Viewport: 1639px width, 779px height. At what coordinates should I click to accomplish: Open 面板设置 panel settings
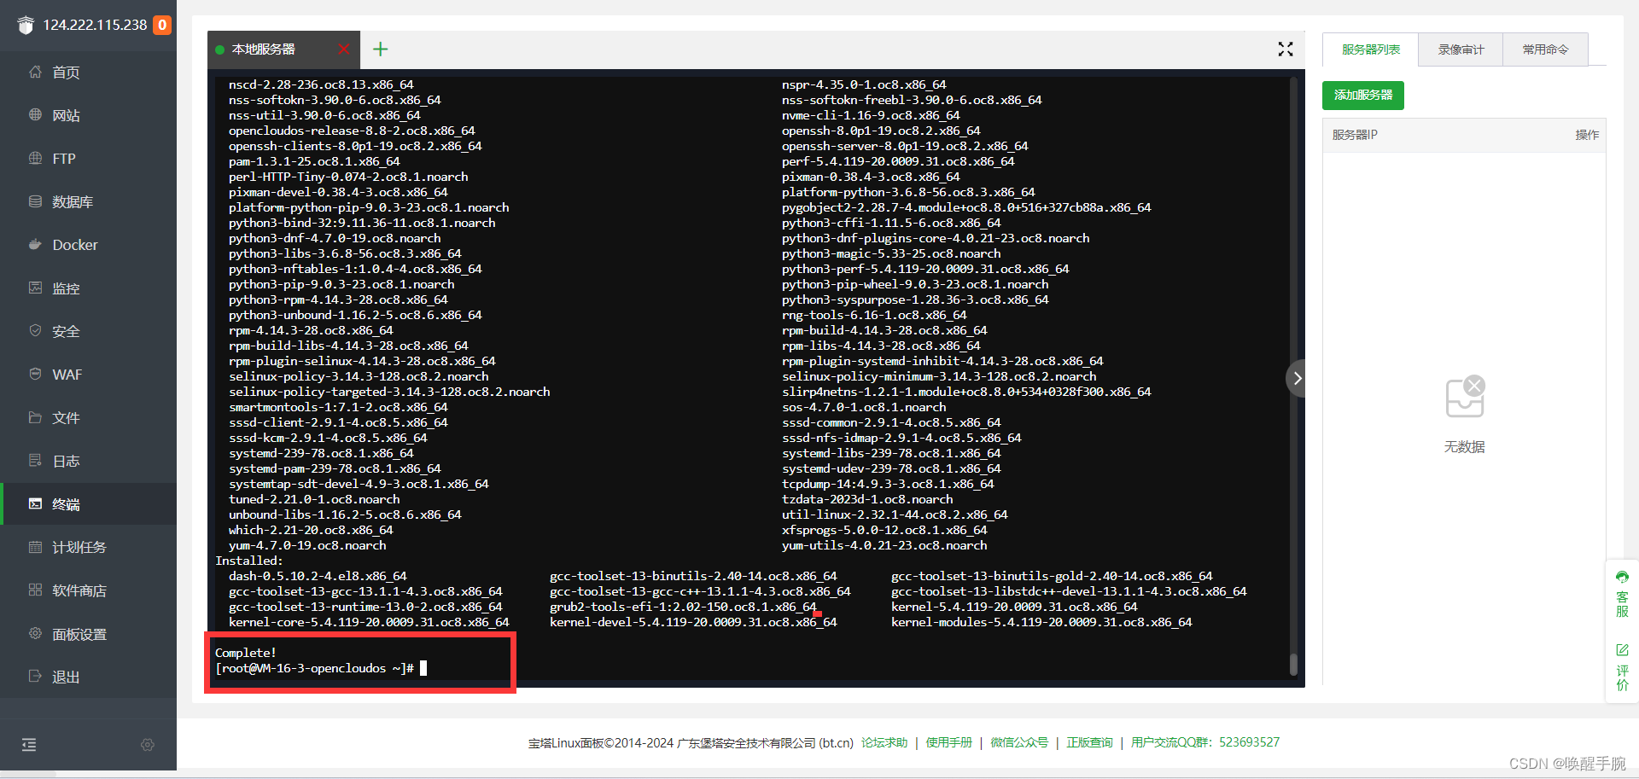click(x=81, y=634)
